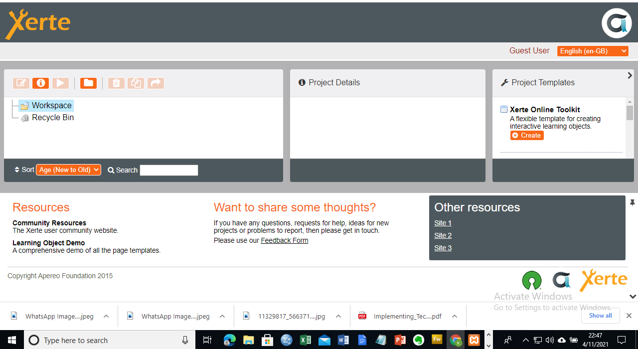The image size is (638, 349).
Task: Open Learning Object Demo link
Action: [x=49, y=243]
